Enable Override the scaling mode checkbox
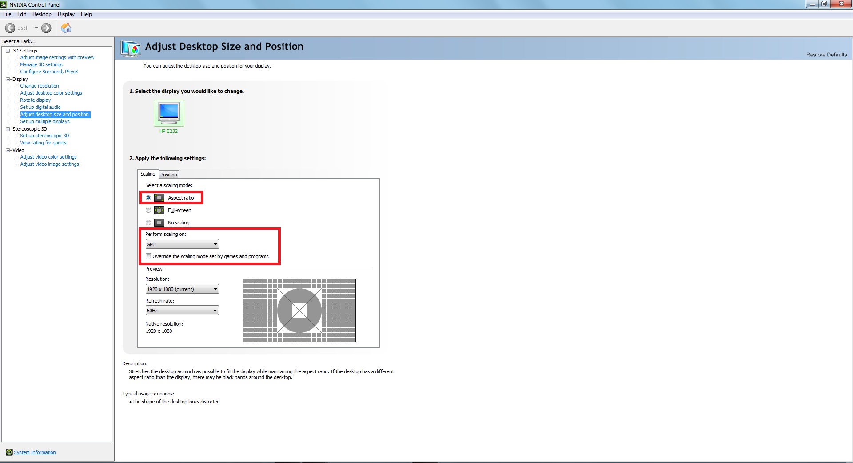The image size is (853, 463). pyautogui.click(x=149, y=256)
